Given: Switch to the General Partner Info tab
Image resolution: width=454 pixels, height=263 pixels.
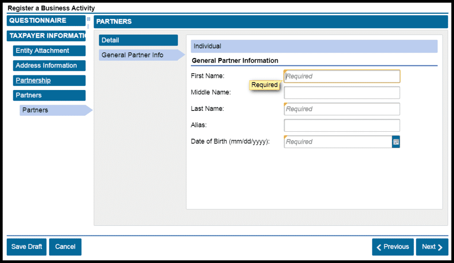Looking at the screenshot, I should click(x=138, y=55).
